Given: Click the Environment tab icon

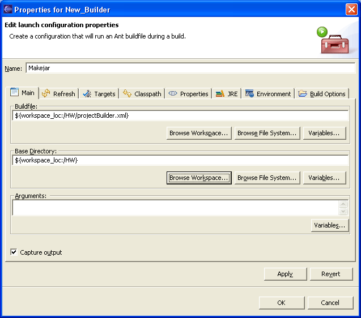Looking at the screenshot, I should pos(249,93).
